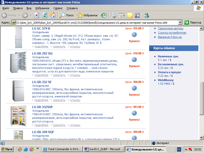Screen dimensions: 204x153
Task: Click the Print toolbar icon
Action: coord(113,15)
